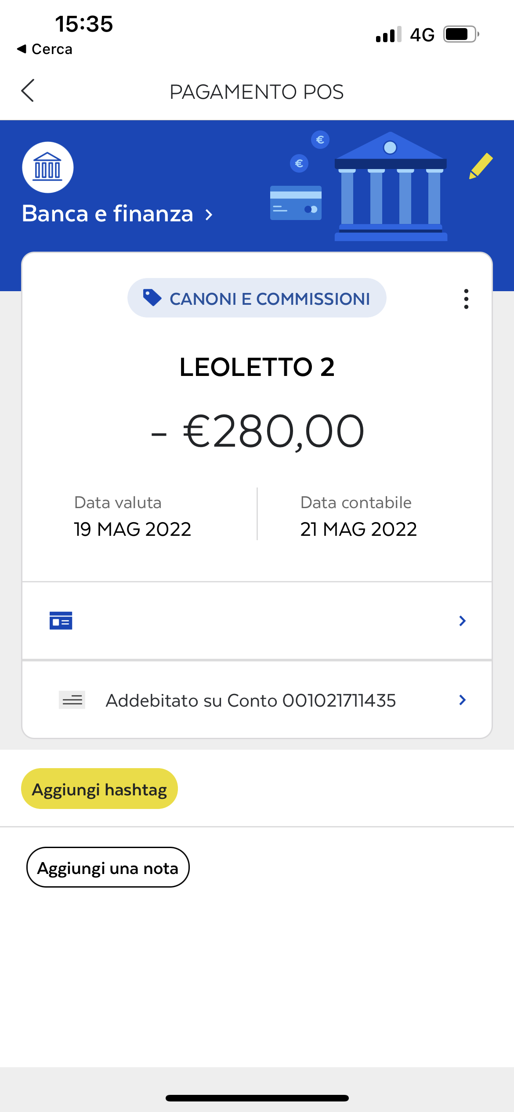Open Addebitato su Conto chevron
Viewport: 514px width, 1112px height.
click(x=462, y=700)
